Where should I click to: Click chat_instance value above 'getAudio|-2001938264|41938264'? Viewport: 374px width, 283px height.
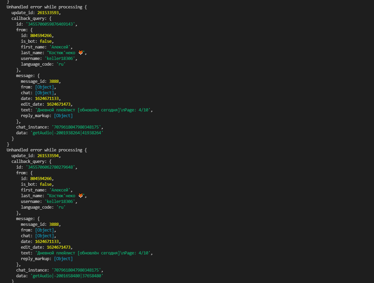coord(76,127)
